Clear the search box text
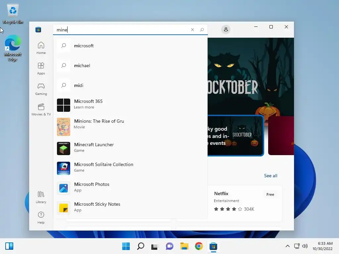 [192, 29]
